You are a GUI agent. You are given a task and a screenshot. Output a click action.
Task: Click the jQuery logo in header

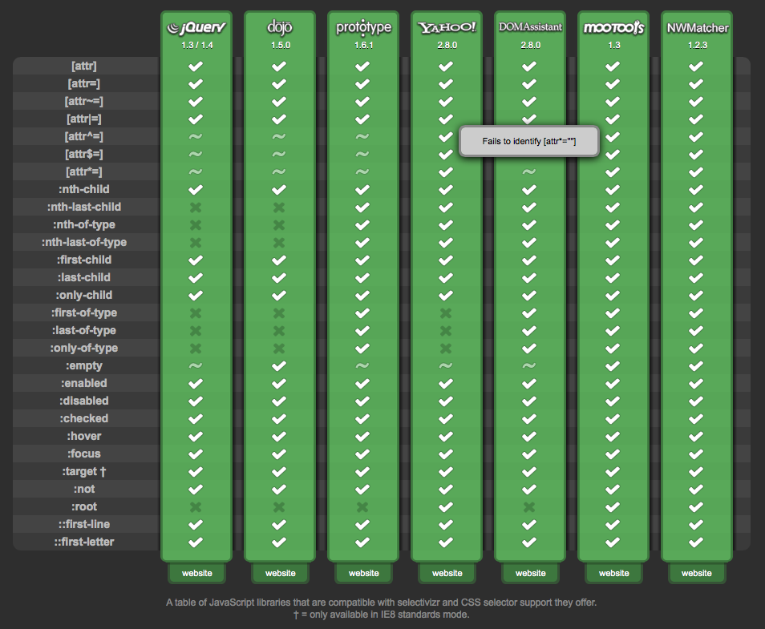[196, 28]
